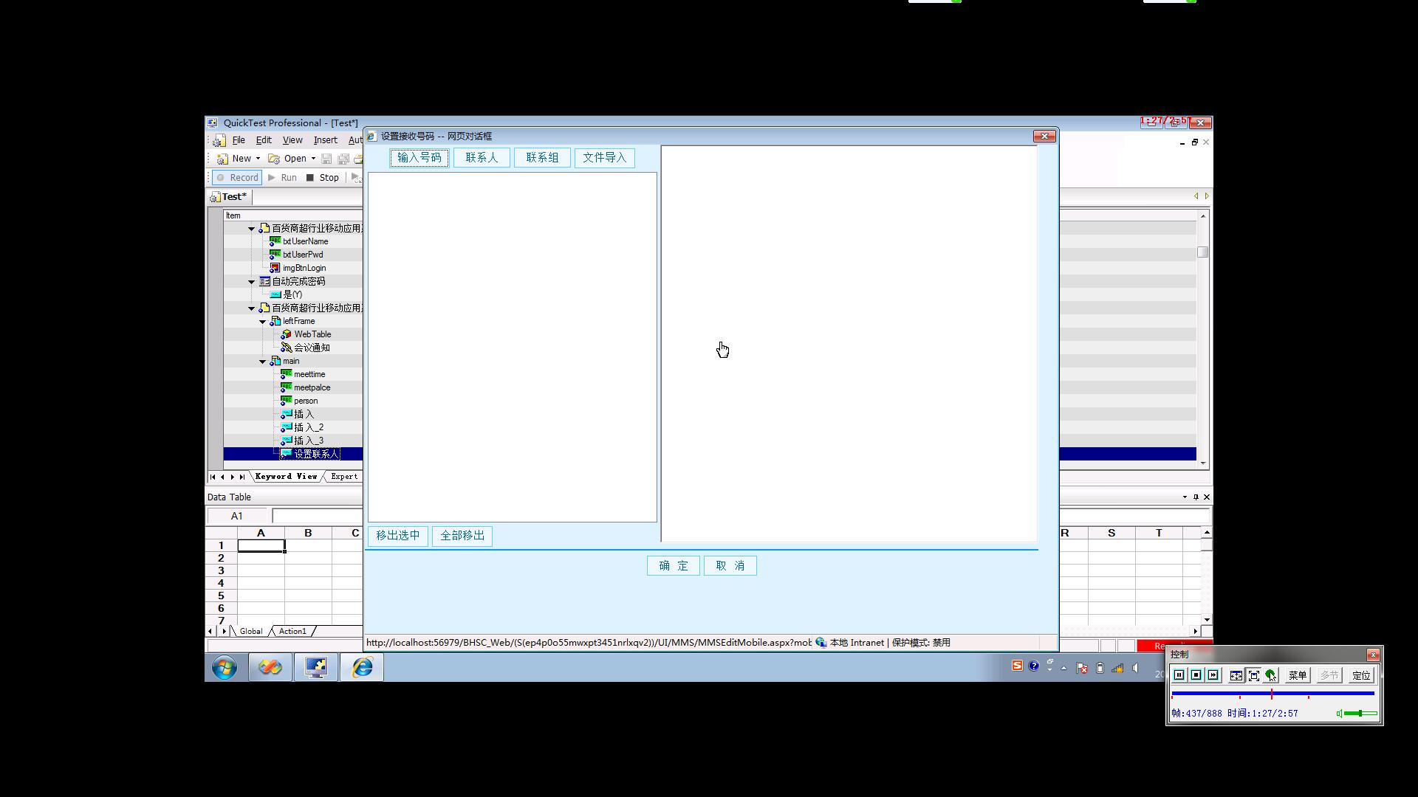Click the 移出选中 button
Viewport: 1418px width, 797px height.
click(x=398, y=536)
